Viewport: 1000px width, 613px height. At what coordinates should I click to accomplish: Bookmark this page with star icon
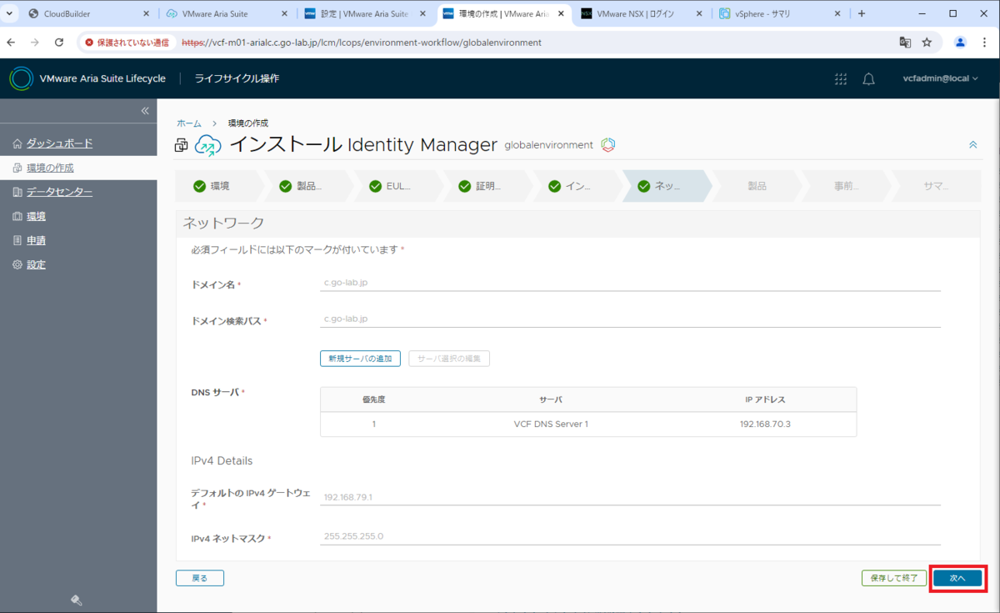927,43
